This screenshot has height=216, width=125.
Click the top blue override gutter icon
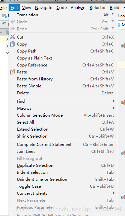[122, 46]
